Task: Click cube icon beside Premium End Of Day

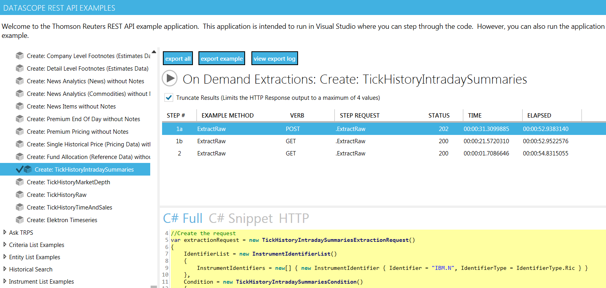Action: [x=20, y=119]
